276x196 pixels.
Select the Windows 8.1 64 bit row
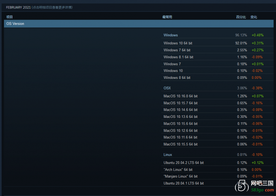[217, 57]
